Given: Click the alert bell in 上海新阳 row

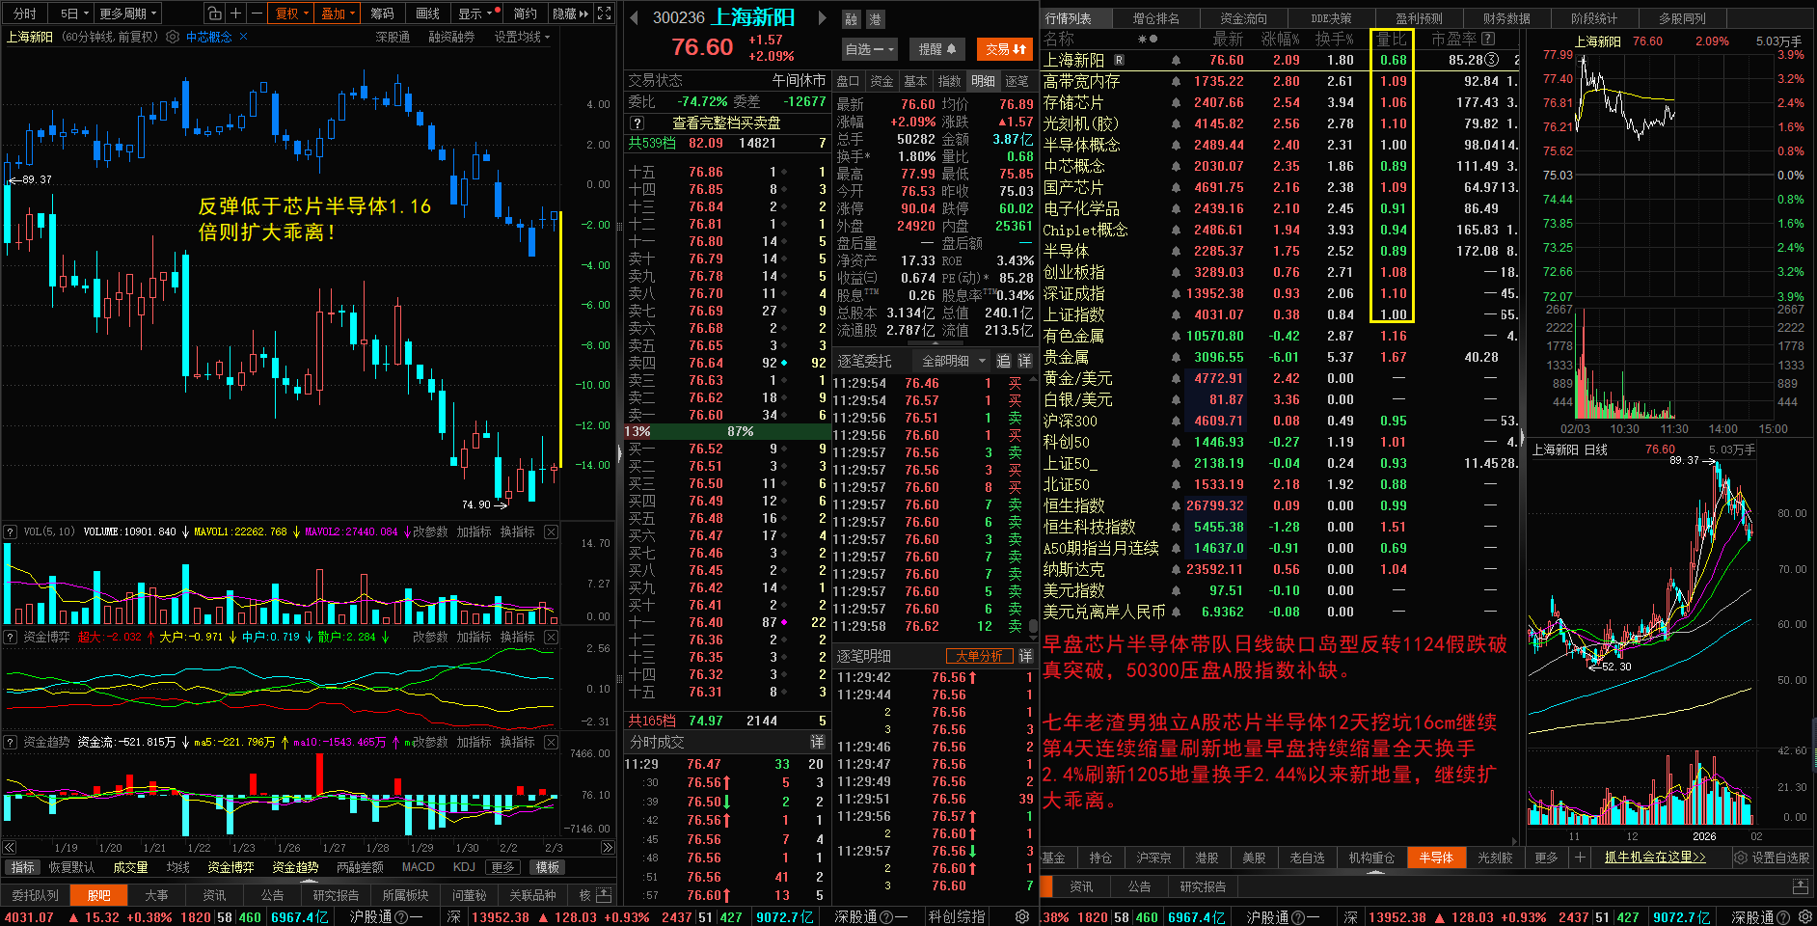Looking at the screenshot, I should point(1176,60).
